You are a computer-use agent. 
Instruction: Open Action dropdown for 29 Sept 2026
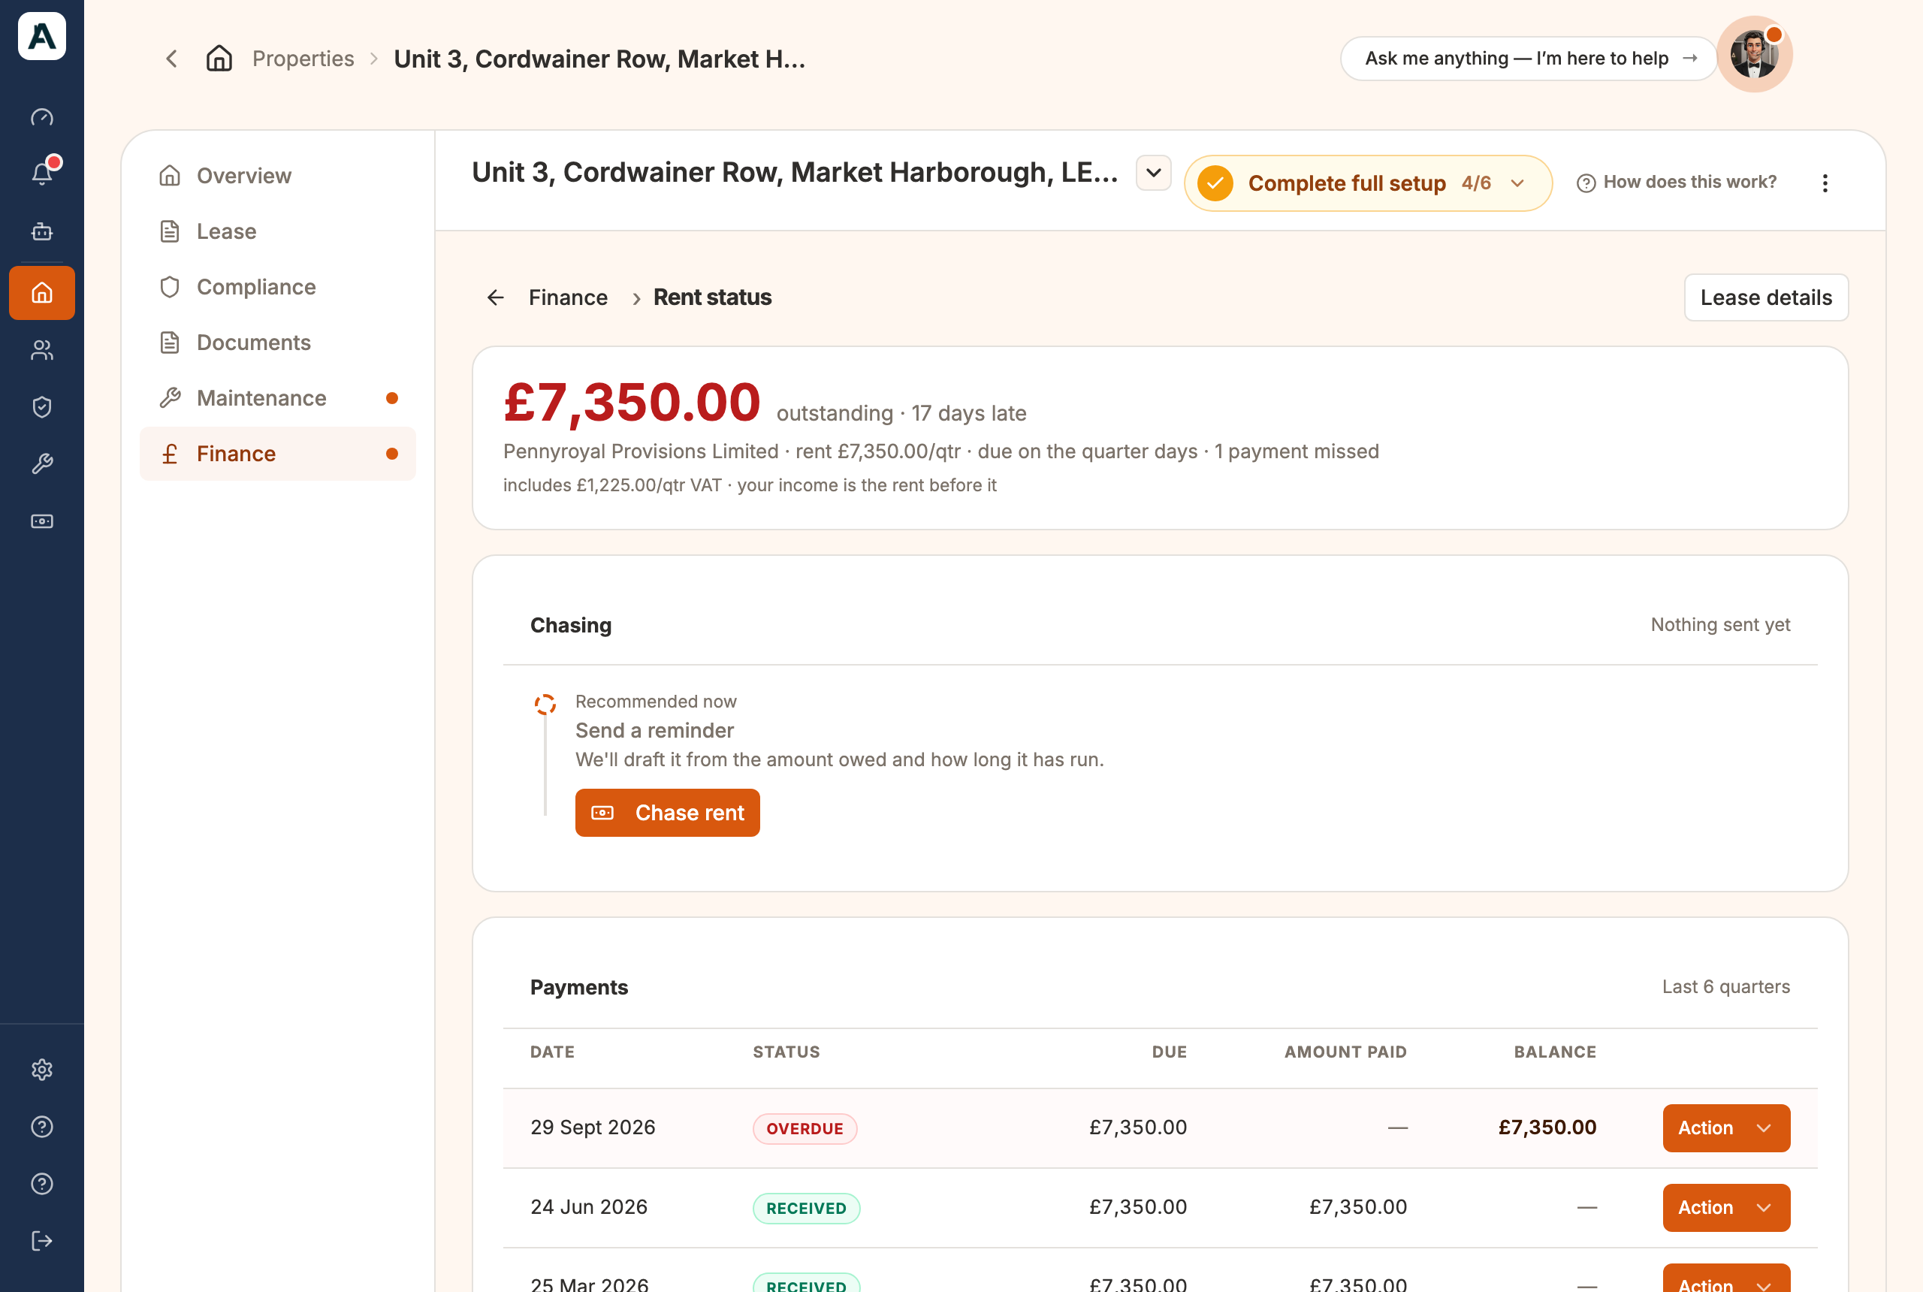click(x=1726, y=1127)
